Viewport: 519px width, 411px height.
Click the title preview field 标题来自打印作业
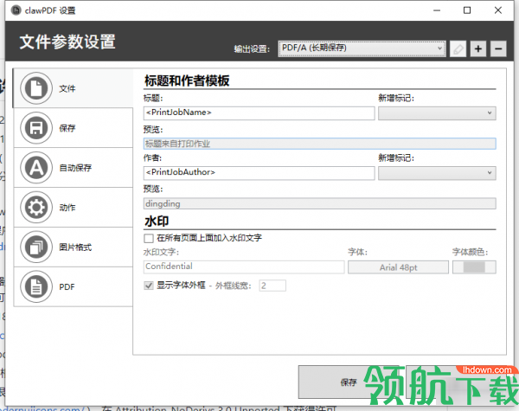click(x=320, y=144)
